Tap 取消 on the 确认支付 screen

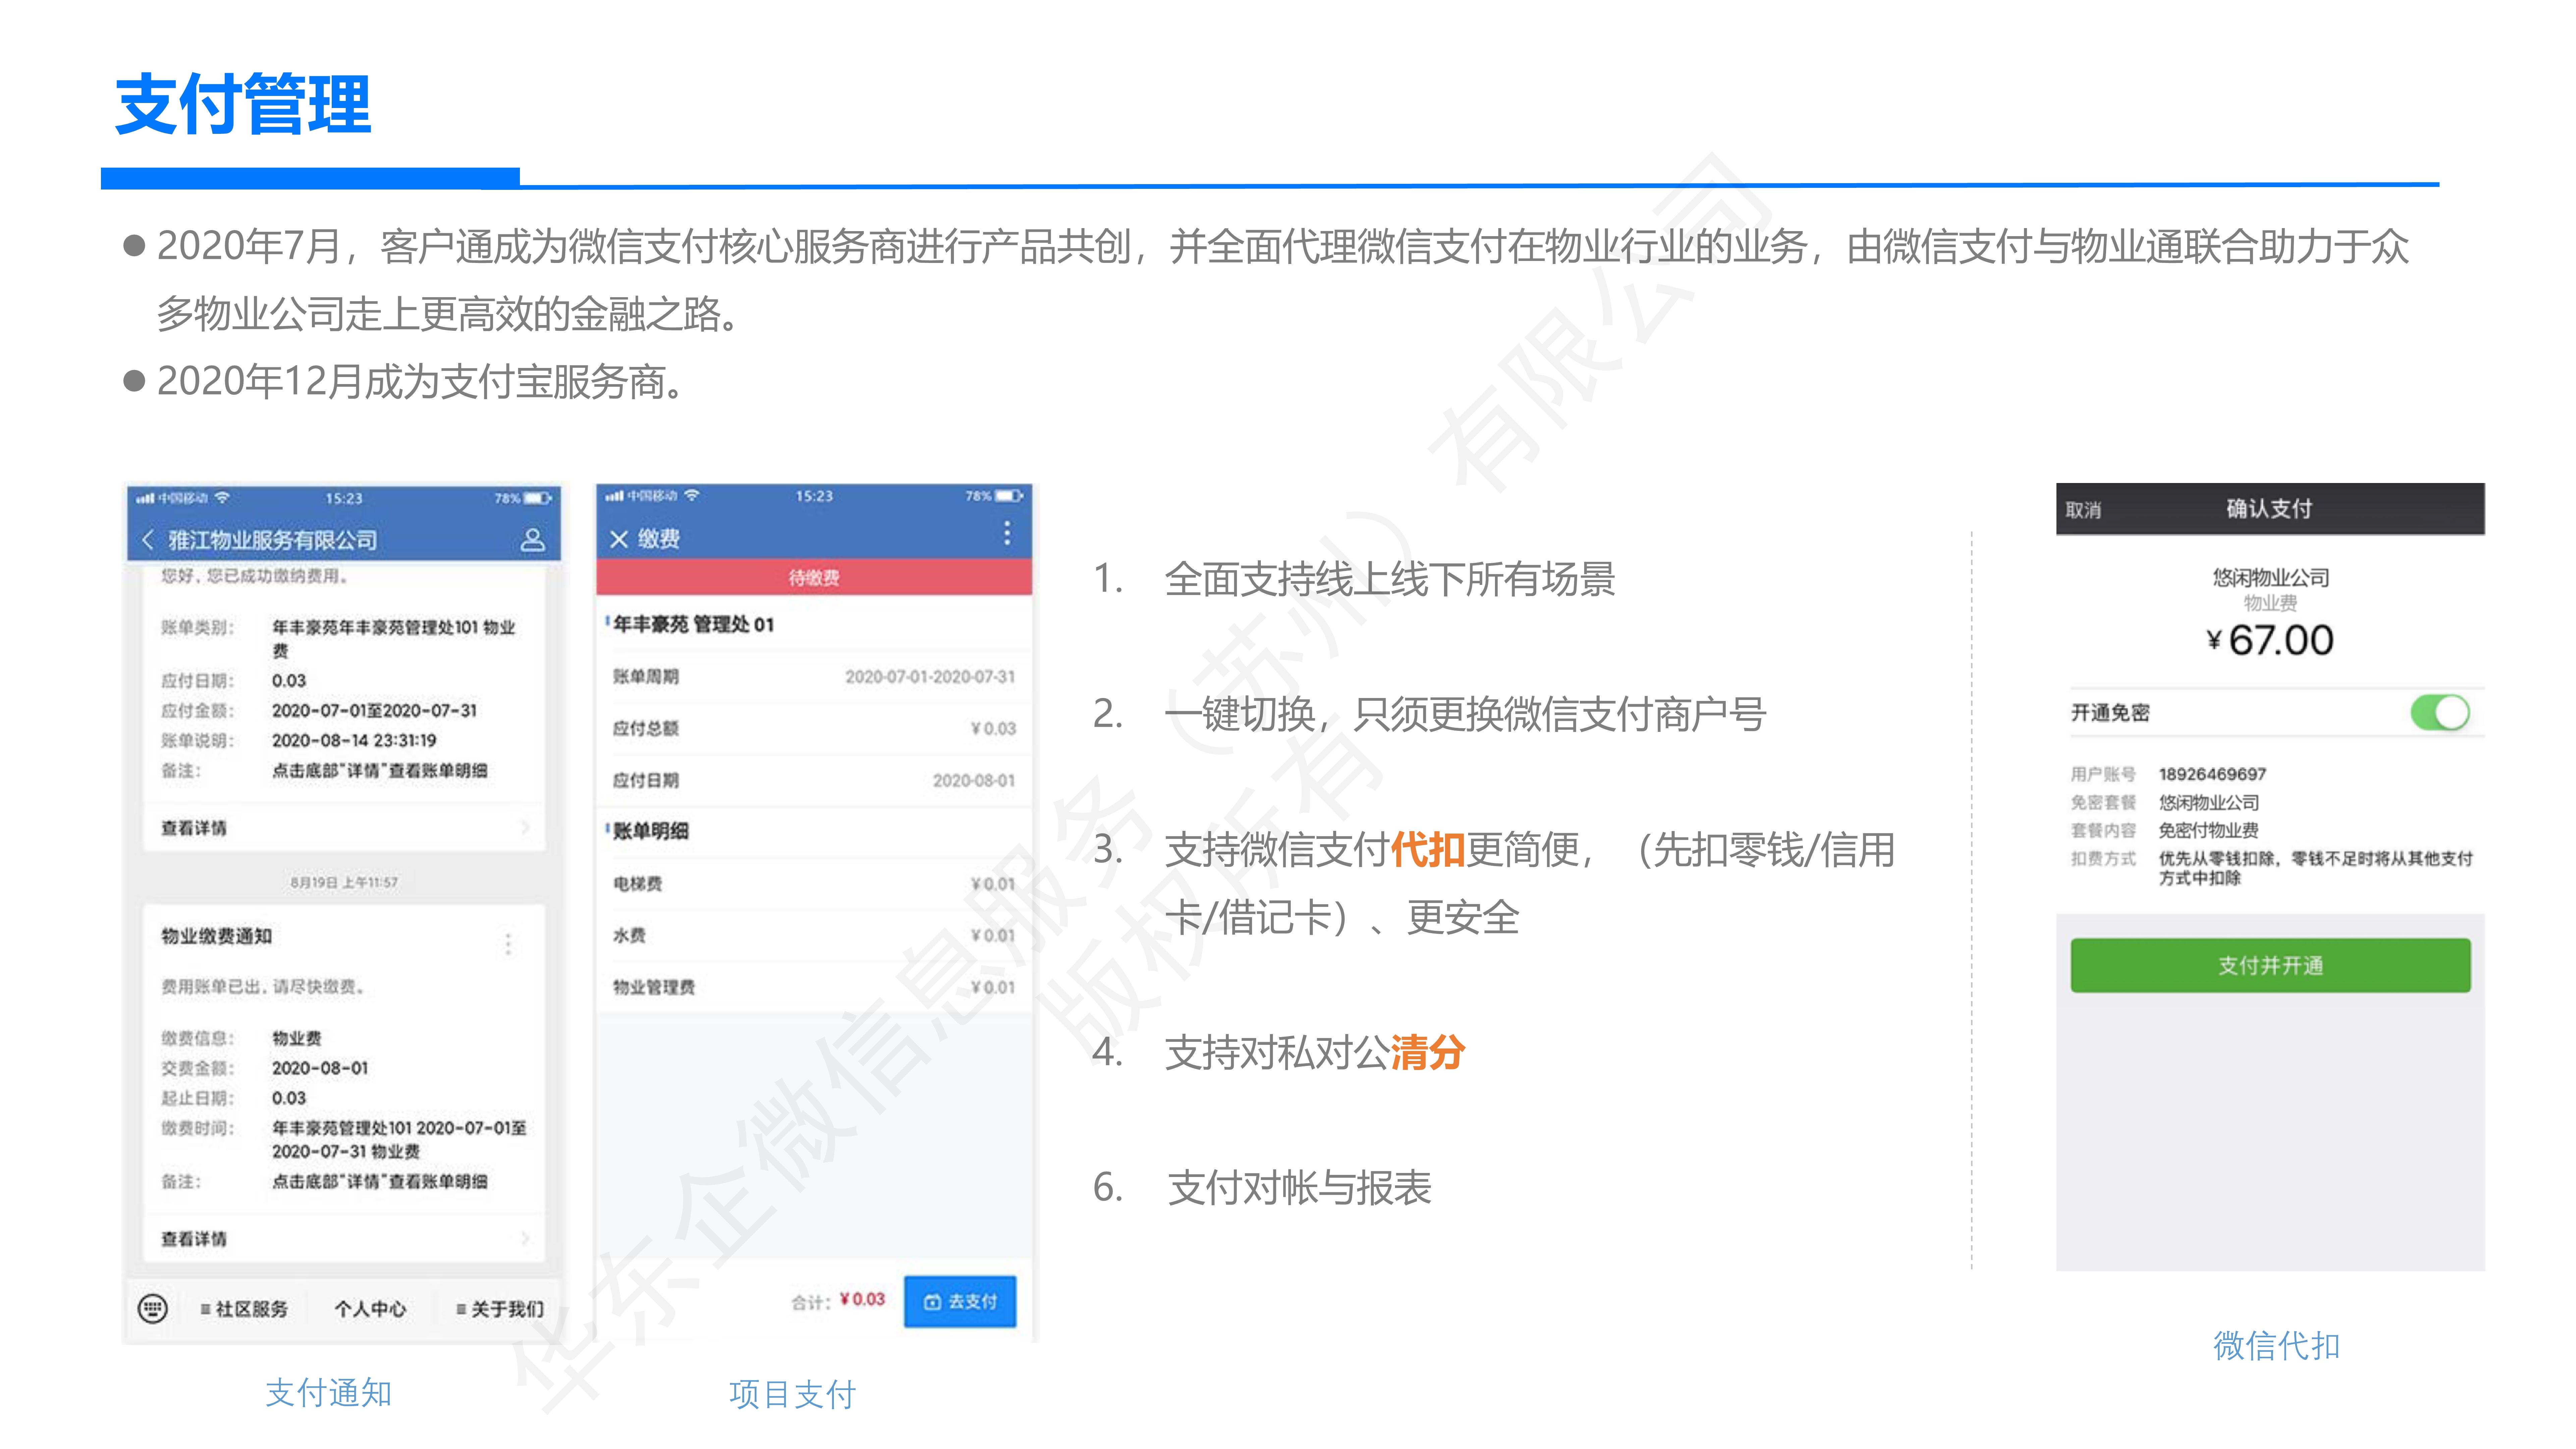click(2083, 510)
